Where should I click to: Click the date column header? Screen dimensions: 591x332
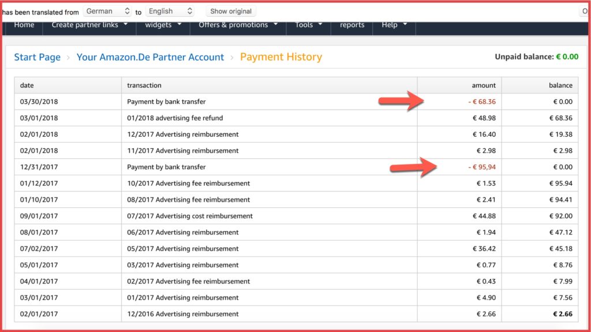[68, 85]
